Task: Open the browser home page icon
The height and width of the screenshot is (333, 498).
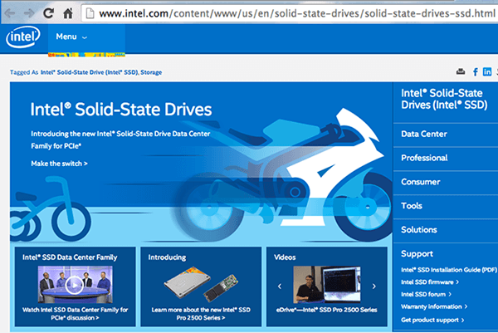Action: pyautogui.click(x=68, y=13)
